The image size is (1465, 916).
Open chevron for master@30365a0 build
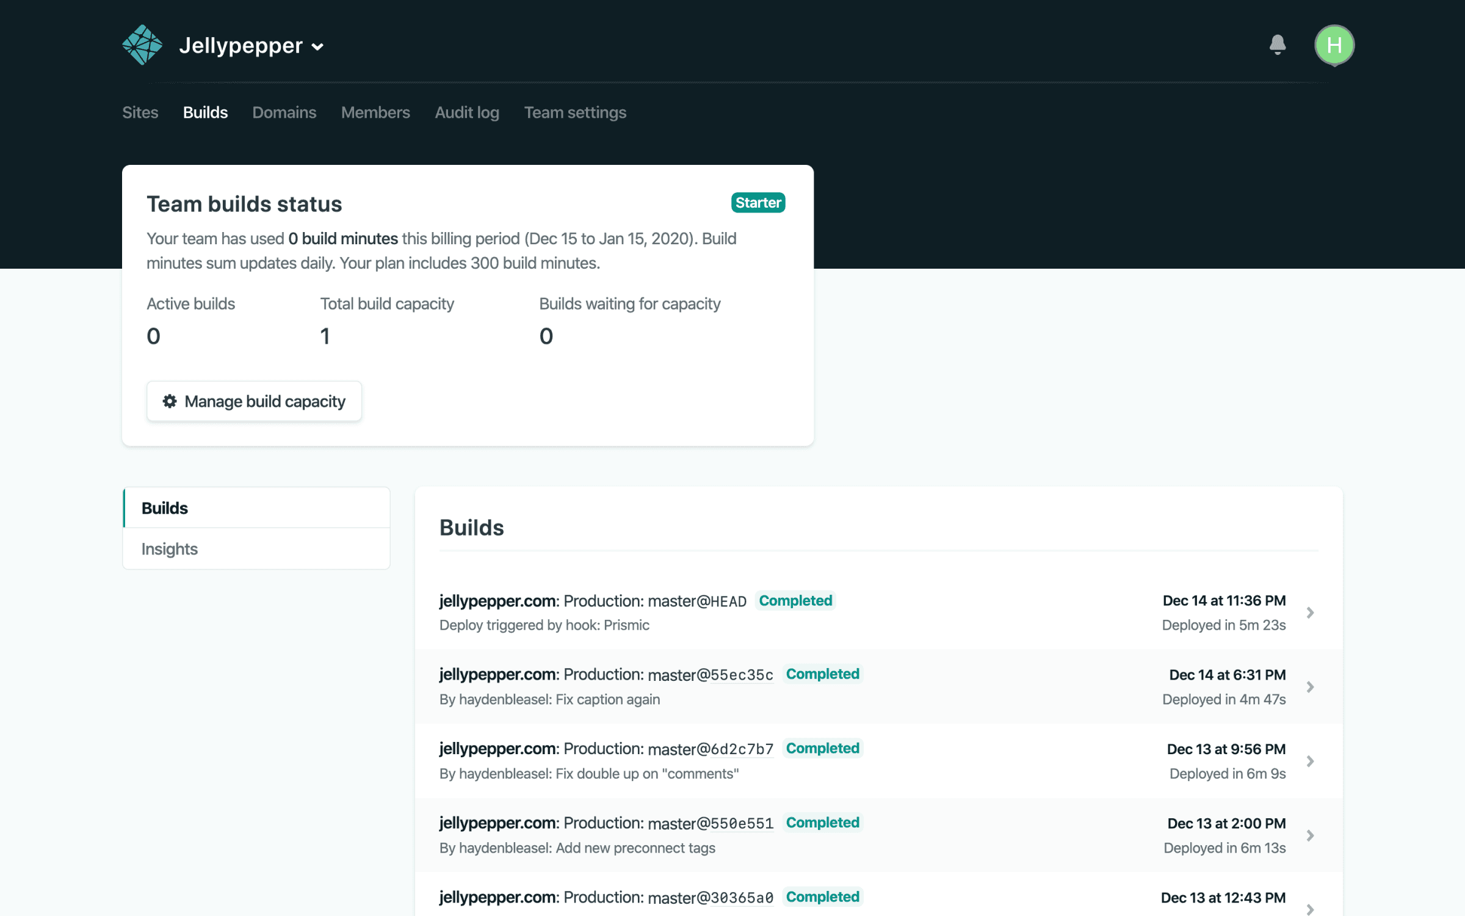coord(1310,909)
